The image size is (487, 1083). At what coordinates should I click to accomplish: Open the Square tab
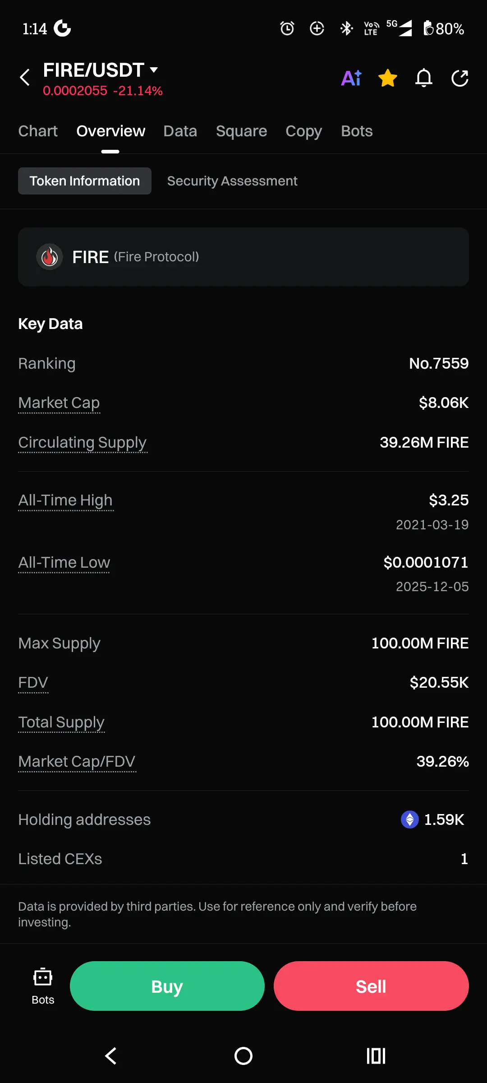pos(241,131)
